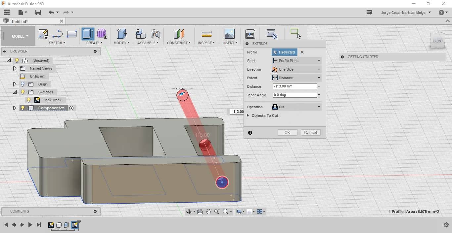Open the Operation Cut dropdown
Image resolution: width=452 pixels, height=233 pixels.
coord(296,107)
